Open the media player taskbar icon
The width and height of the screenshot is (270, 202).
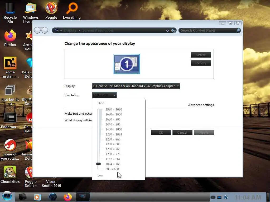click(37, 197)
